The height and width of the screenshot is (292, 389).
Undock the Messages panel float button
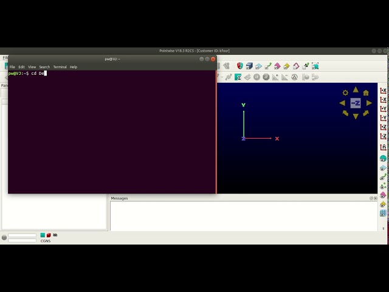pyautogui.click(x=371, y=198)
